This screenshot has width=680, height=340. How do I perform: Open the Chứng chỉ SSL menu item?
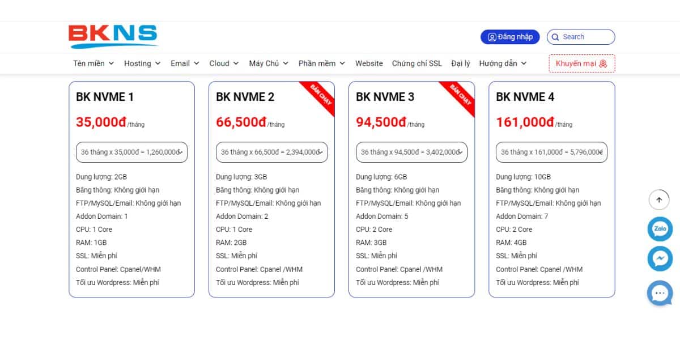[x=416, y=63]
